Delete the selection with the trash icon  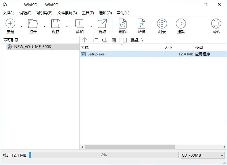(x=114, y=40)
